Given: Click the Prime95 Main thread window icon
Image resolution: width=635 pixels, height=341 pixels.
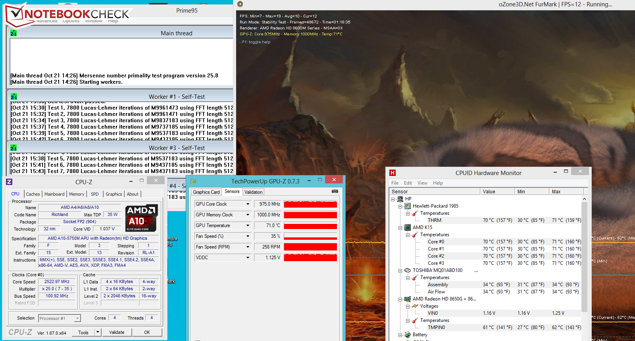Looking at the screenshot, I should coord(13,33).
